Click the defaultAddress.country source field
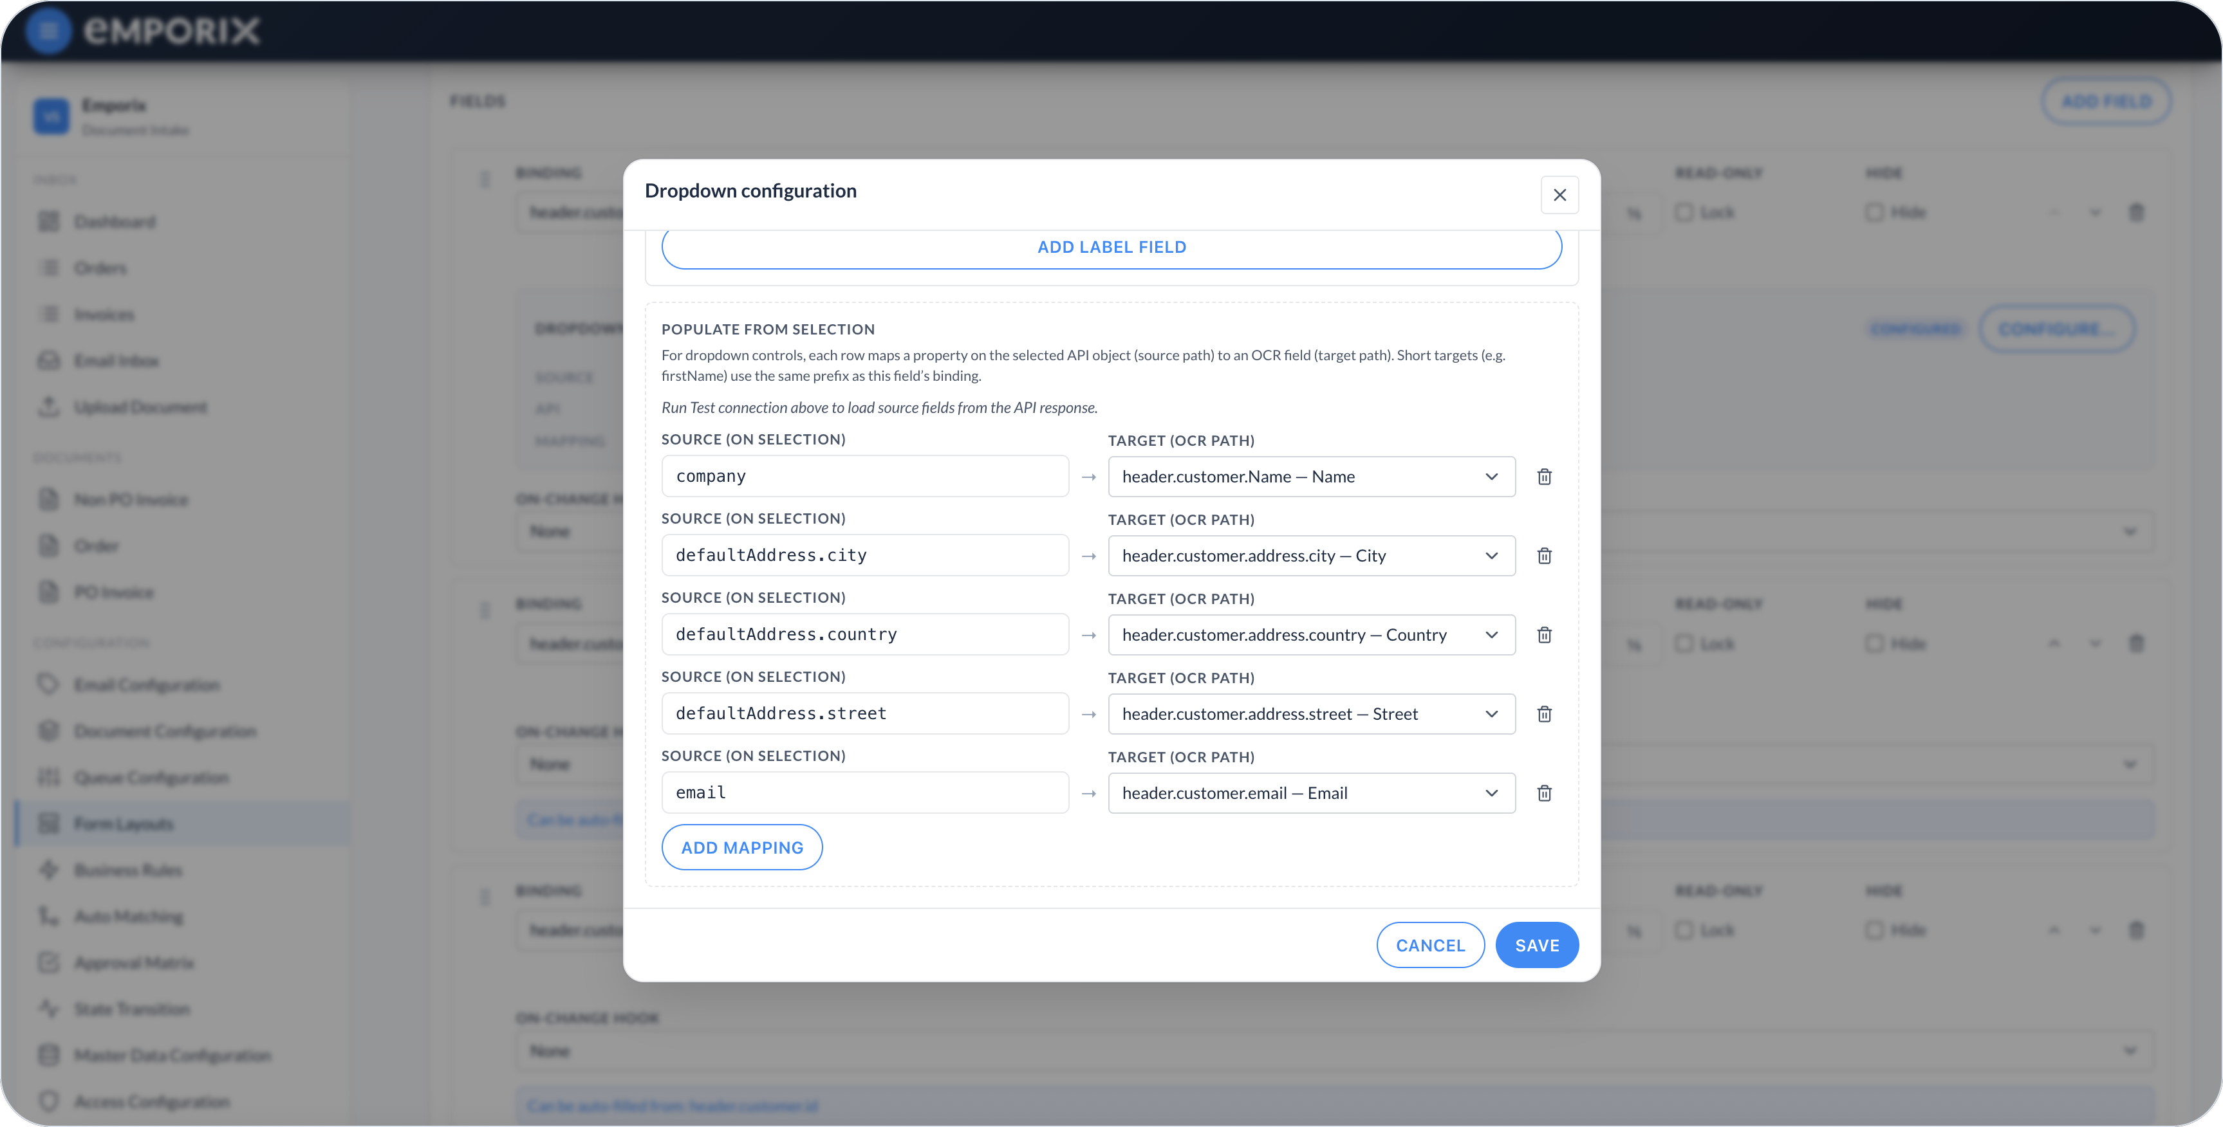The height and width of the screenshot is (1127, 2223). coord(865,635)
